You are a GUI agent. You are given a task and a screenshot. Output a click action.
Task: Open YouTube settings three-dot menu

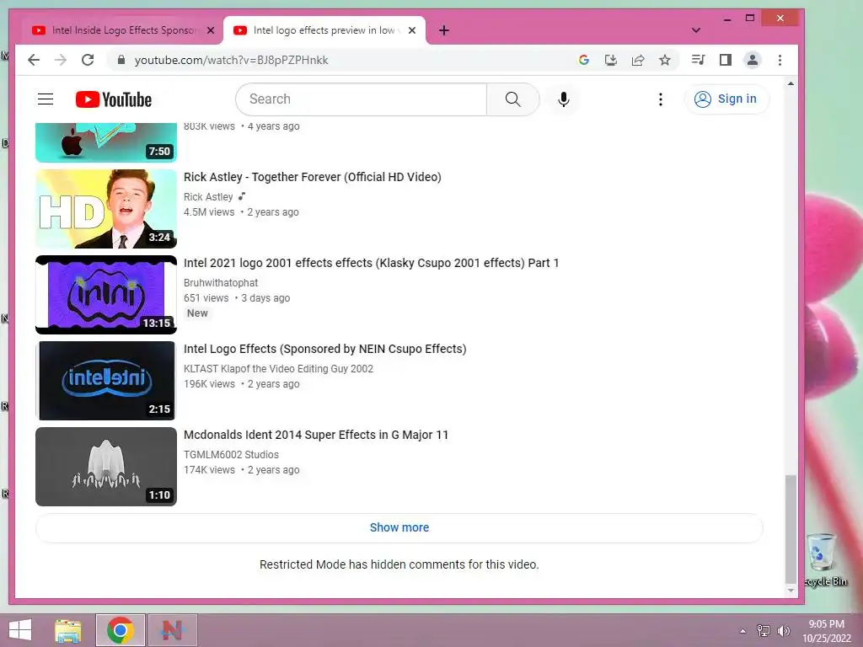[661, 99]
